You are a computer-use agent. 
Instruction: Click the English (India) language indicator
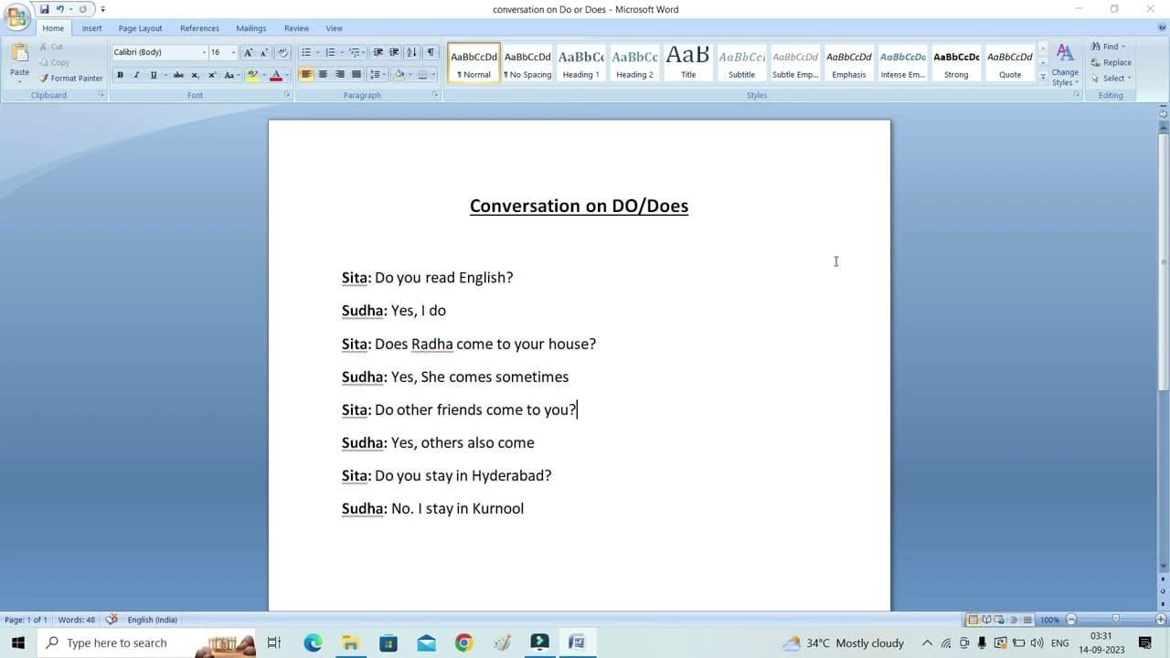pos(153,620)
